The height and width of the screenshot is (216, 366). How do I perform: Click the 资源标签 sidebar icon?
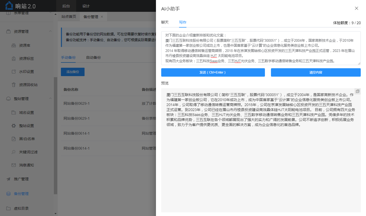click(14, 59)
